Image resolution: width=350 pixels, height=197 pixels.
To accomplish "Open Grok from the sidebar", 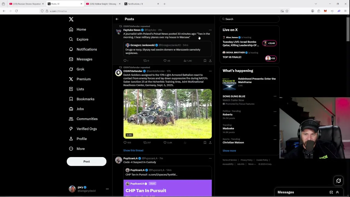I will coord(77,69).
